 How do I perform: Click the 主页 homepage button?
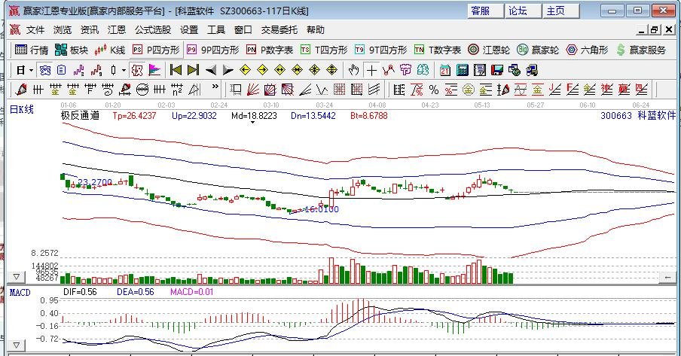point(561,11)
